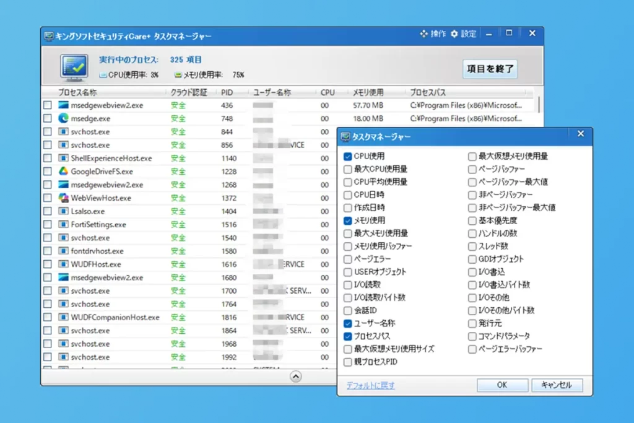Image resolution: width=634 pixels, height=423 pixels.
Task: Click the msedge.exe Edge icon
Action: tap(64, 118)
